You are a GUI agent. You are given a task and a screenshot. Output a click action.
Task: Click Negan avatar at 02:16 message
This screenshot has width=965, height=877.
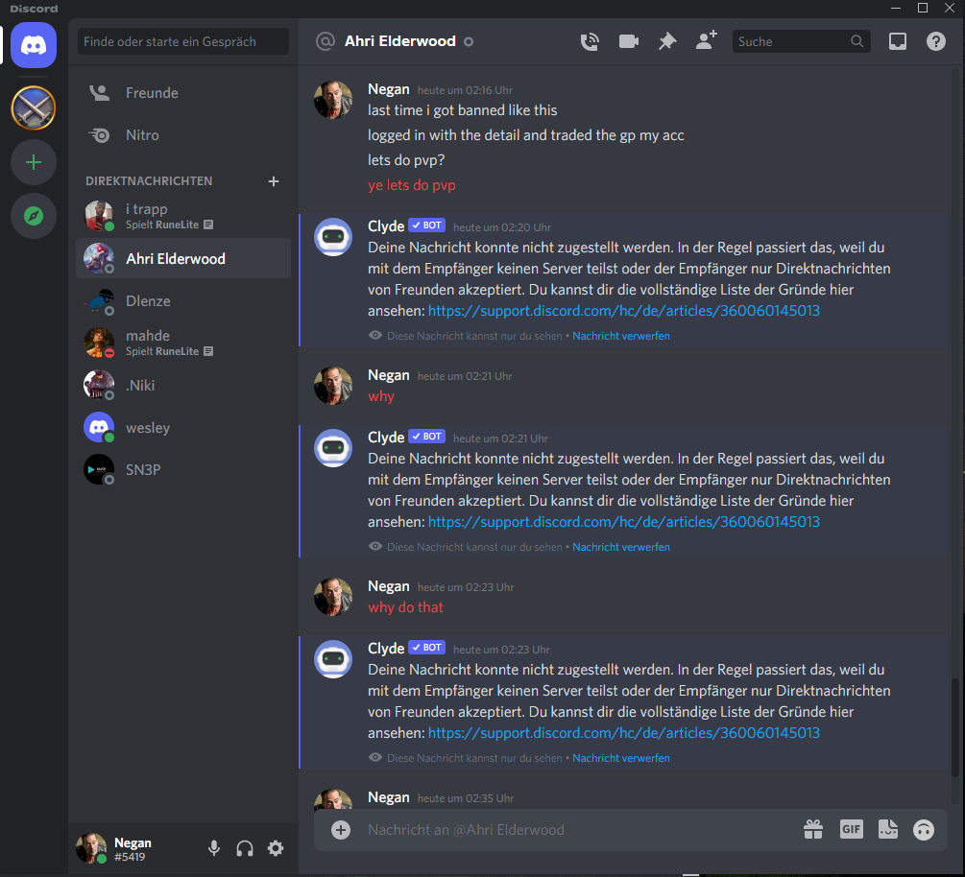(x=333, y=100)
